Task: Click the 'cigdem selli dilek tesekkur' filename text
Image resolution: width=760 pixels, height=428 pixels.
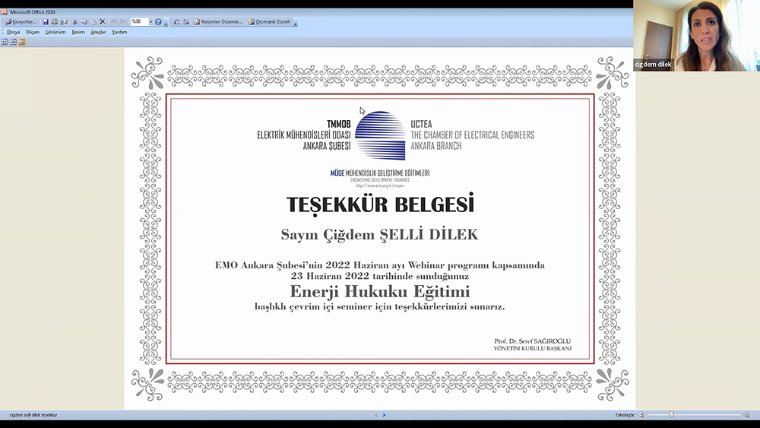Action: coord(33,415)
